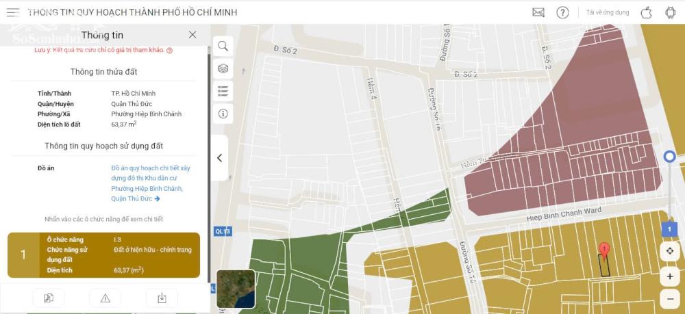Image resolution: width=685 pixels, height=314 pixels.
Task: Click the download export button
Action: (162, 298)
